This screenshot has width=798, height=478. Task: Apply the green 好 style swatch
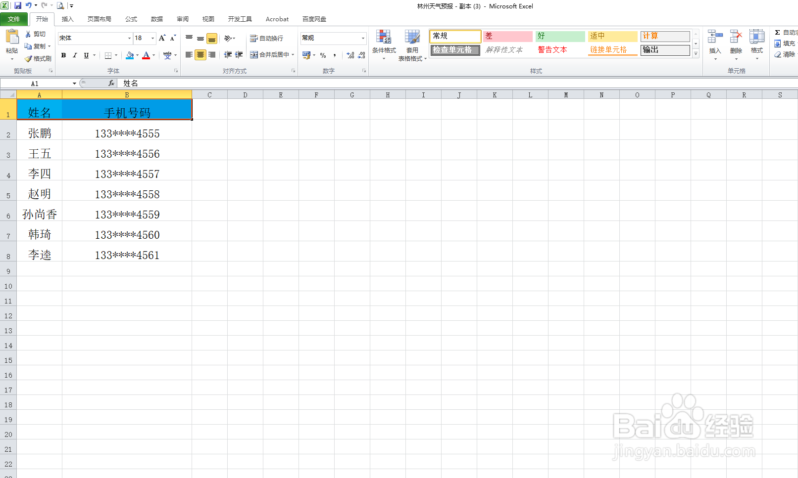coord(560,36)
